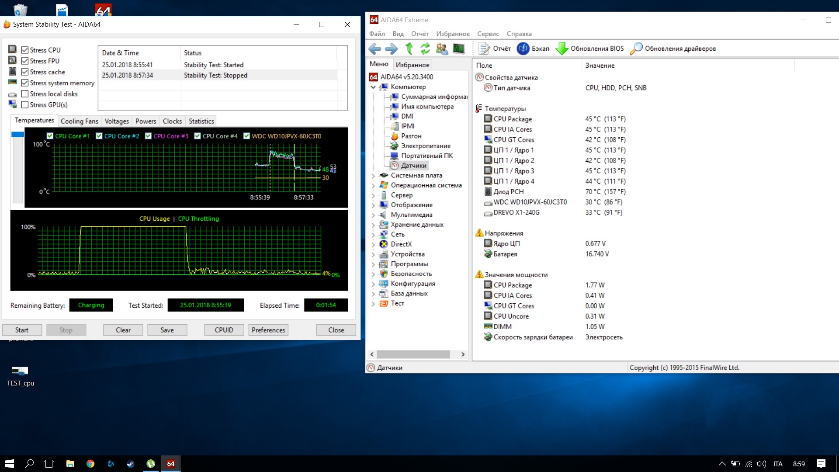Click Обновления BIOS toolbar button
The width and height of the screenshot is (839, 472).
590,49
